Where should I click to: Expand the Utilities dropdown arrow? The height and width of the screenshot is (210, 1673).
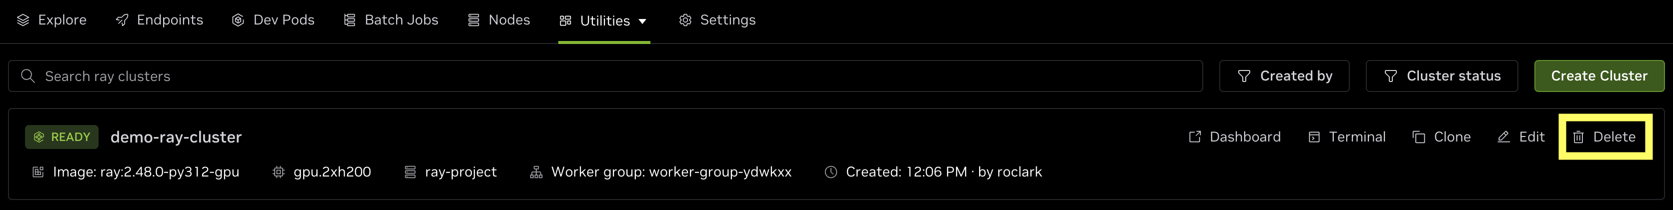[x=643, y=21]
